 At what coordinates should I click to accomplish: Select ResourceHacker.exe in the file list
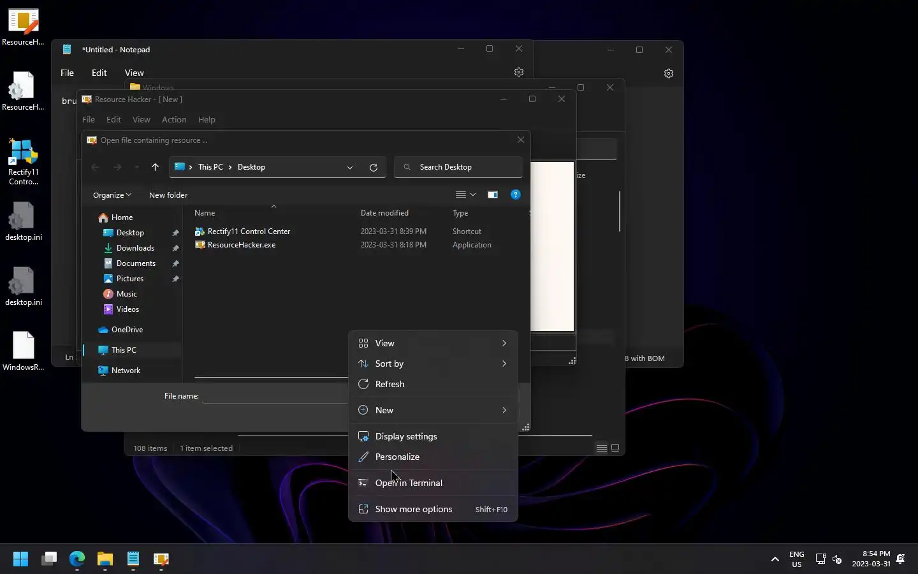(242, 245)
